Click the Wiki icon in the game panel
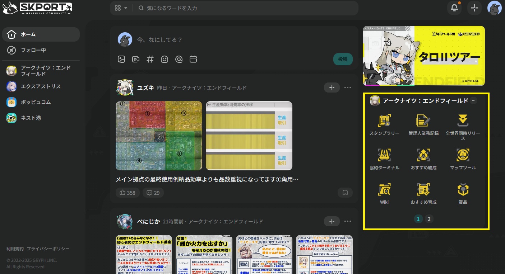This screenshot has height=274, width=505. tap(384, 190)
